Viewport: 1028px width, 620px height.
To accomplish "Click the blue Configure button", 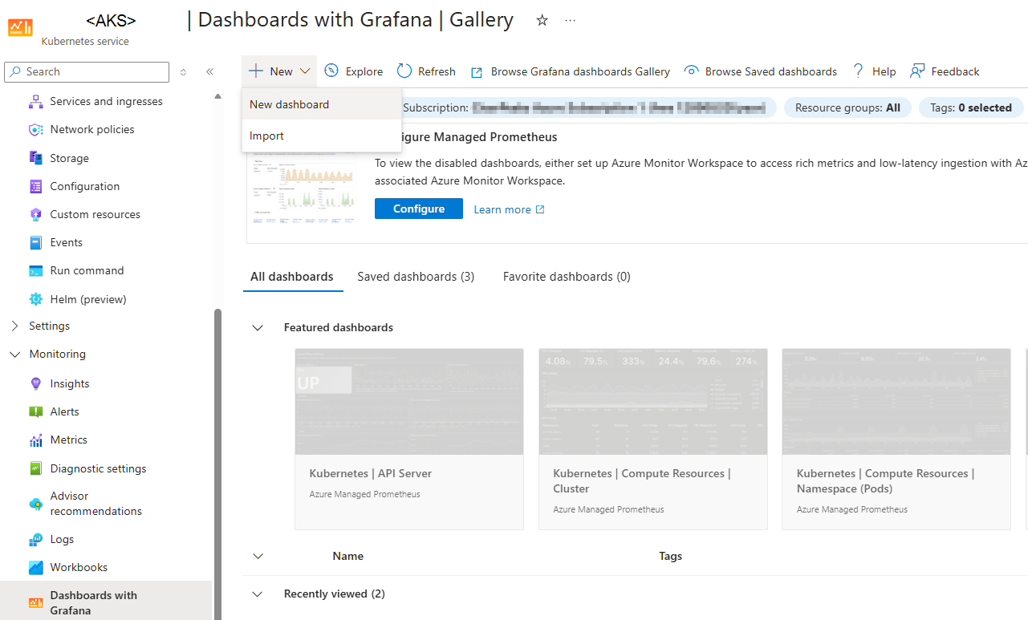I will click(x=419, y=209).
